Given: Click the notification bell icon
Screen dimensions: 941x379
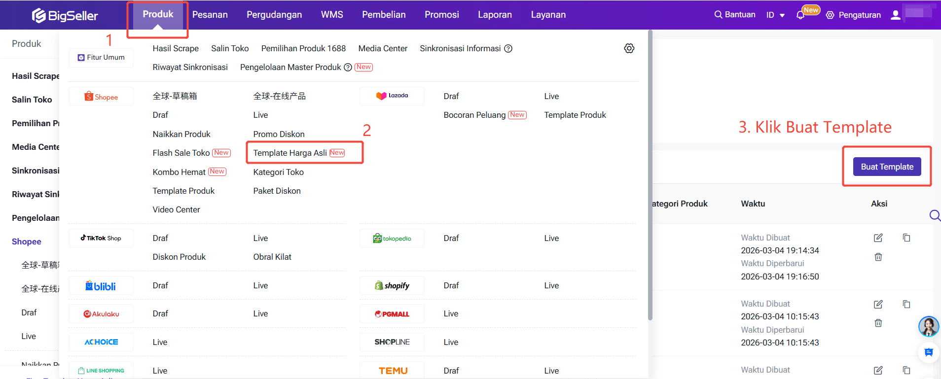Looking at the screenshot, I should pos(800,15).
